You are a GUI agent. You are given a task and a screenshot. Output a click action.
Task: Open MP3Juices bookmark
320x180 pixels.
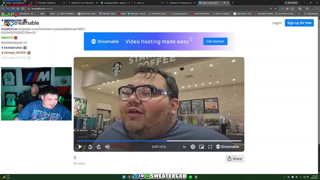pos(137,14)
